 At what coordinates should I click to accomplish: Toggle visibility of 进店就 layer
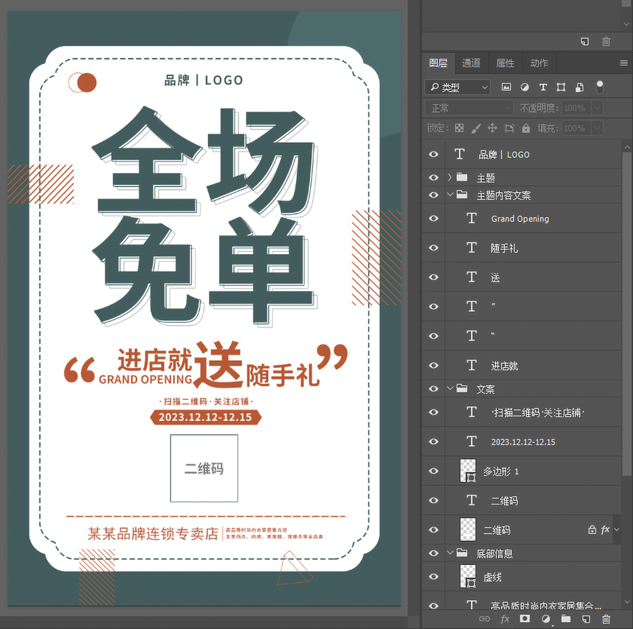(433, 365)
